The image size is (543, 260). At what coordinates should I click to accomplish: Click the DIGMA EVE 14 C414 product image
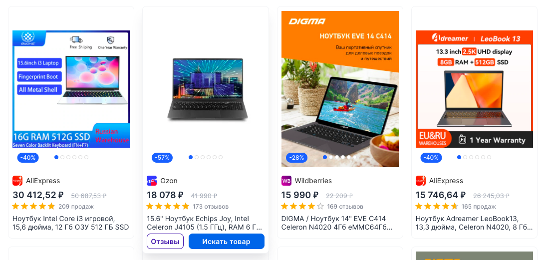[x=340, y=89]
